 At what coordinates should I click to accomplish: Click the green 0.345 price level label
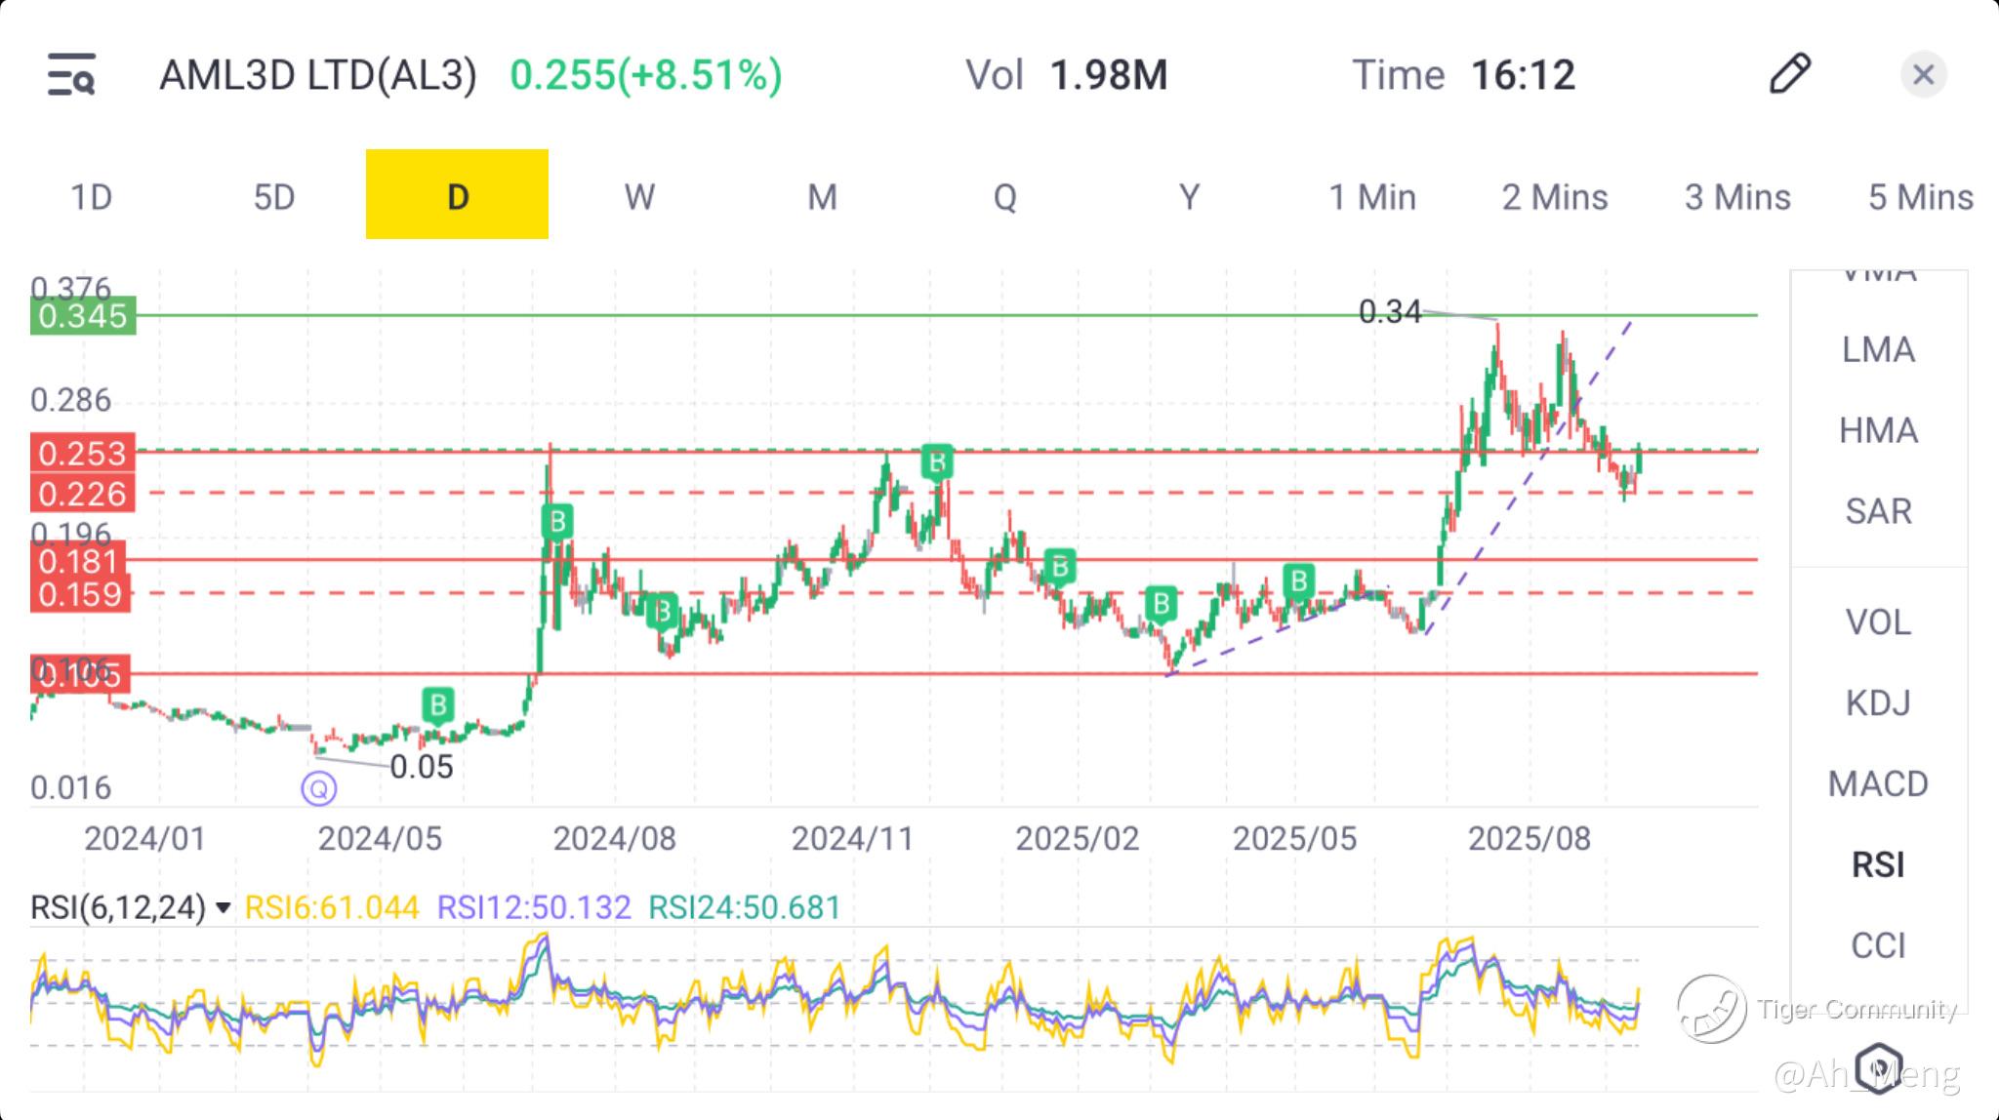point(83,316)
